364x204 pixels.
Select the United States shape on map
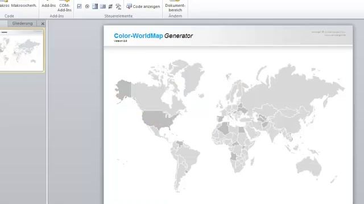point(158,118)
